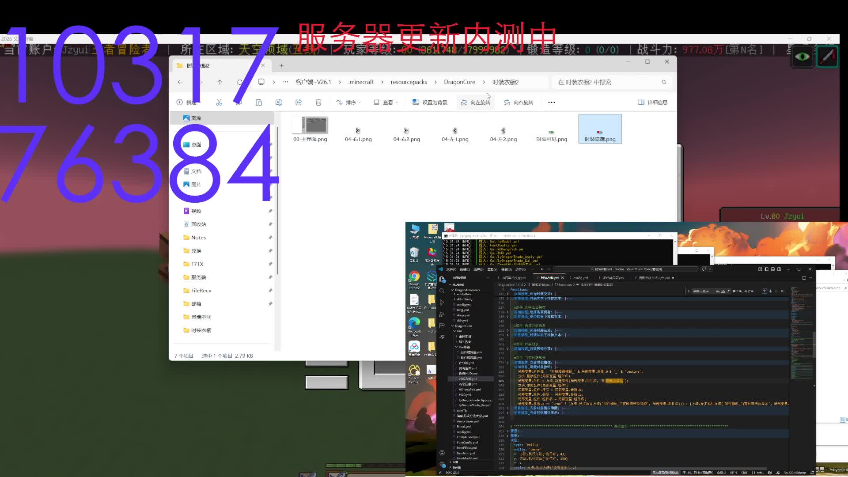Click the 向右旋转 rotate right button
Viewport: 848px width, 477px height.
coord(519,102)
